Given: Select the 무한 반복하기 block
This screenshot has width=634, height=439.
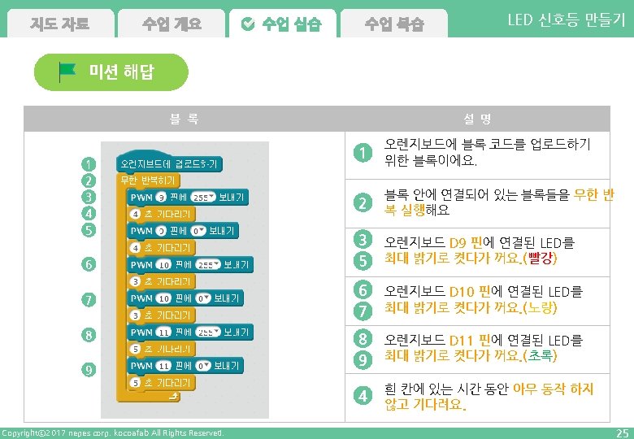Looking at the screenshot, I should 149,180.
